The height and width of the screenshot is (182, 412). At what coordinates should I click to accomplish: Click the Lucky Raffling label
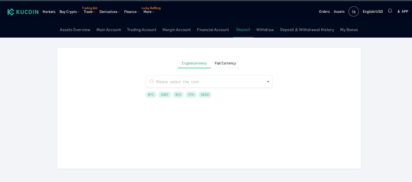click(x=151, y=8)
